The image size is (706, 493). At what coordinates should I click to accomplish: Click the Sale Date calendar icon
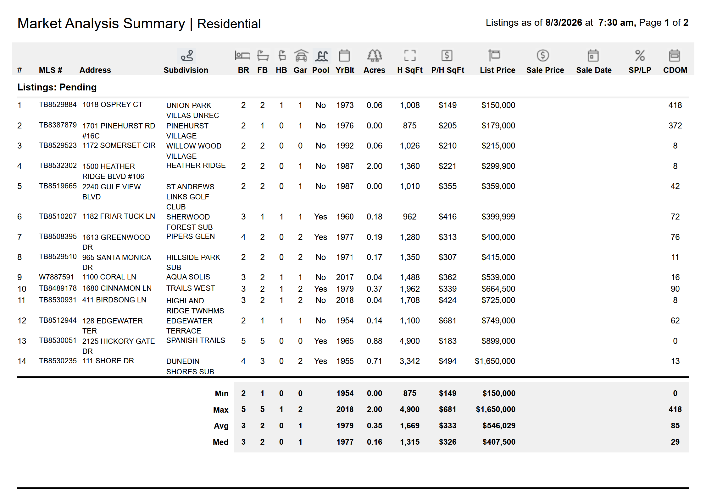point(593,56)
